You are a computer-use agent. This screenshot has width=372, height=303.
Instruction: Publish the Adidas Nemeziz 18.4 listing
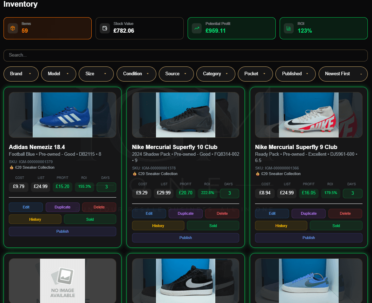[x=63, y=231]
